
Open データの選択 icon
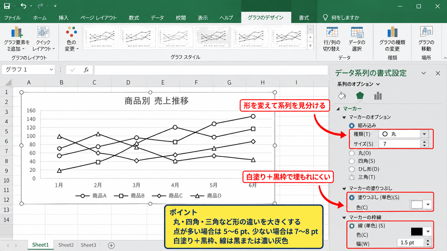coord(357,32)
